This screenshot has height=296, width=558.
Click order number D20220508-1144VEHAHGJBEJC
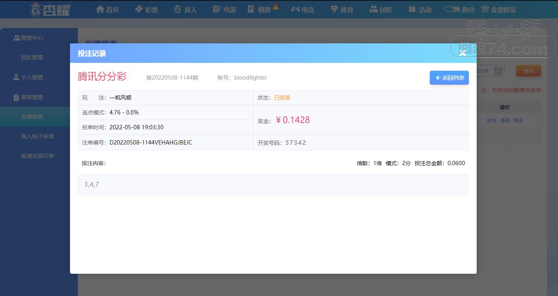(x=151, y=143)
